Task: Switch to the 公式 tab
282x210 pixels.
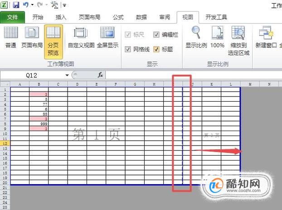Action: [x=118, y=17]
